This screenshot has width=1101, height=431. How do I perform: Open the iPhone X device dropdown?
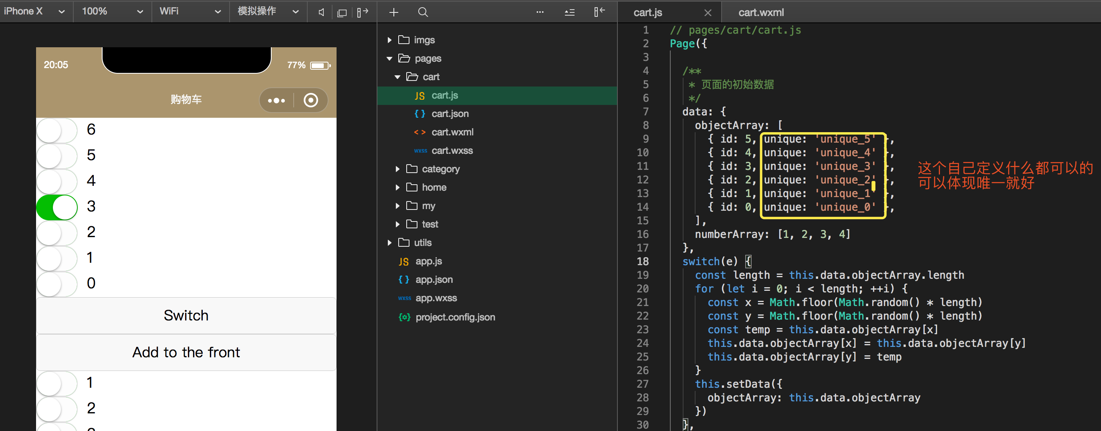coord(34,12)
